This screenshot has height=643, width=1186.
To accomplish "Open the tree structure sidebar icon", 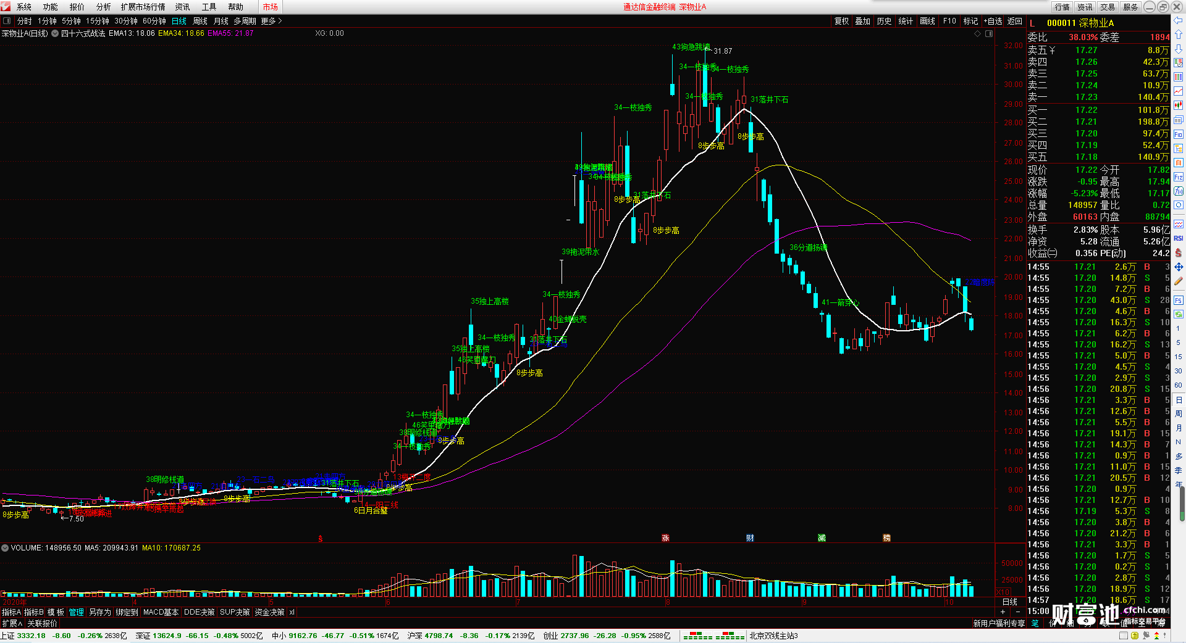I will pyautogui.click(x=1179, y=148).
